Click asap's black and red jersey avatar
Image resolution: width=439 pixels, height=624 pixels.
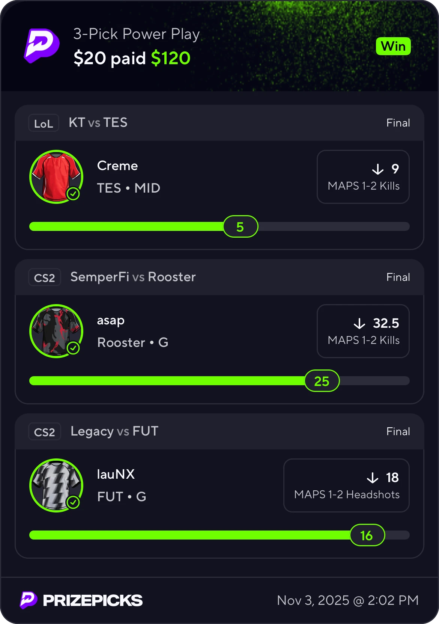click(x=56, y=331)
